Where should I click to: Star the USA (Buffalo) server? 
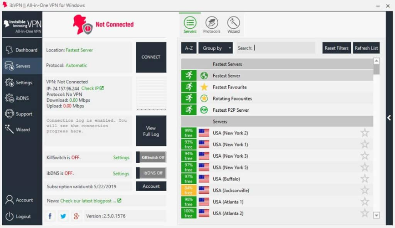point(364,179)
